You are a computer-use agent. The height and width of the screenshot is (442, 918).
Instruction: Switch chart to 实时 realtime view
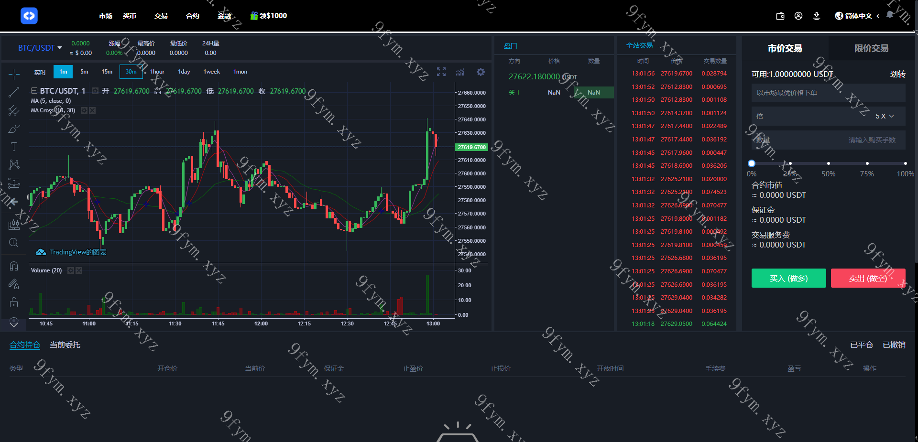[x=40, y=72]
